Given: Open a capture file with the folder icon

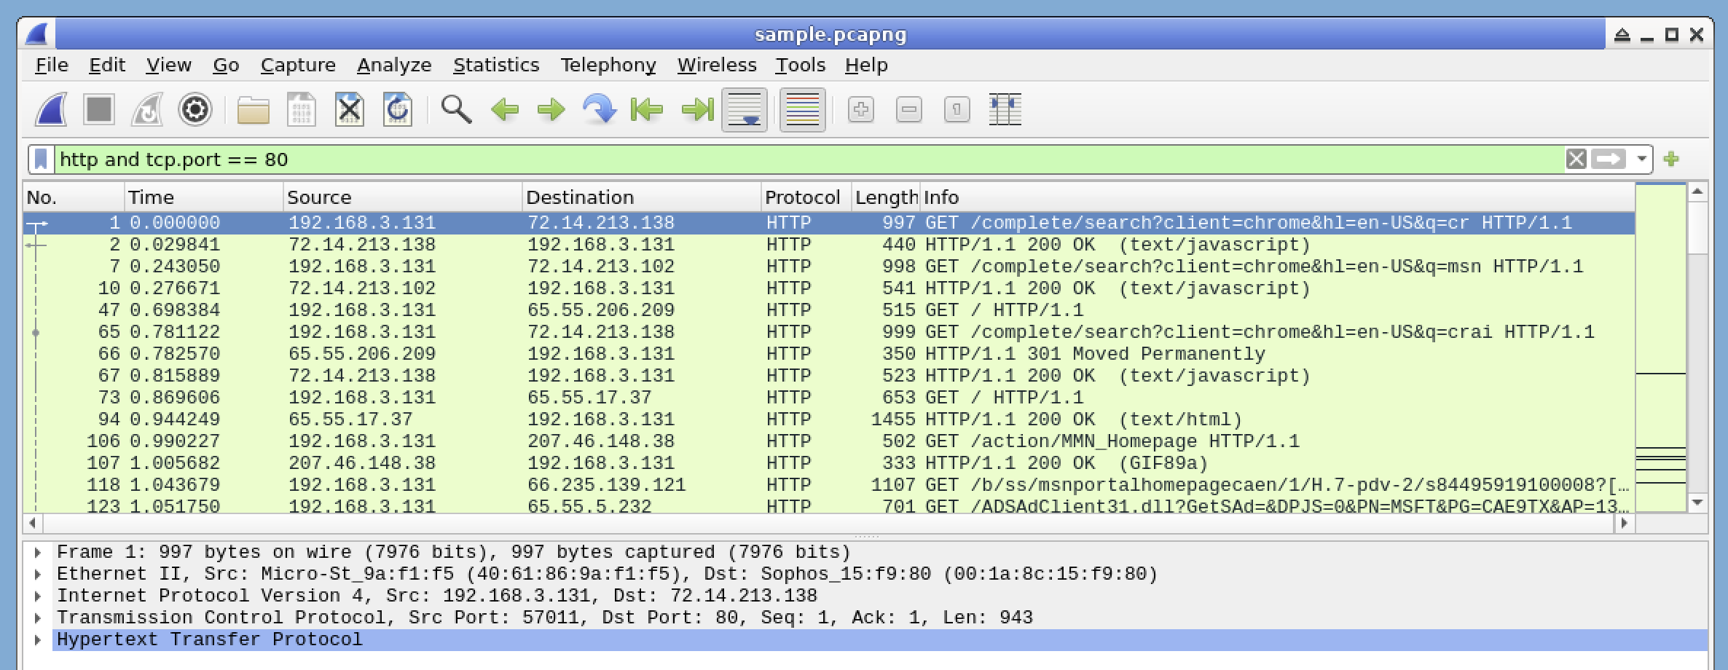Looking at the screenshot, I should (x=254, y=110).
